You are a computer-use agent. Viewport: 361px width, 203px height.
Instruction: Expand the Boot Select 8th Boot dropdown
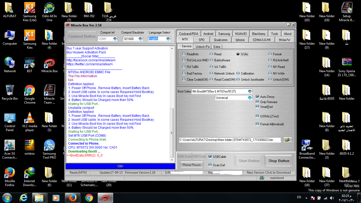[222, 91]
